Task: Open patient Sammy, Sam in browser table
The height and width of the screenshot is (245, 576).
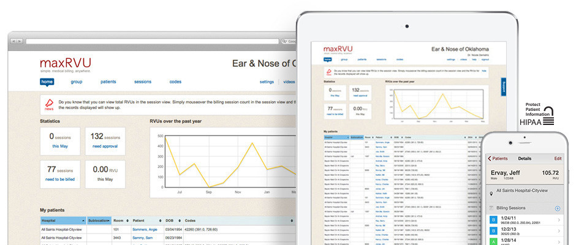Action: pyautogui.click(x=142, y=238)
